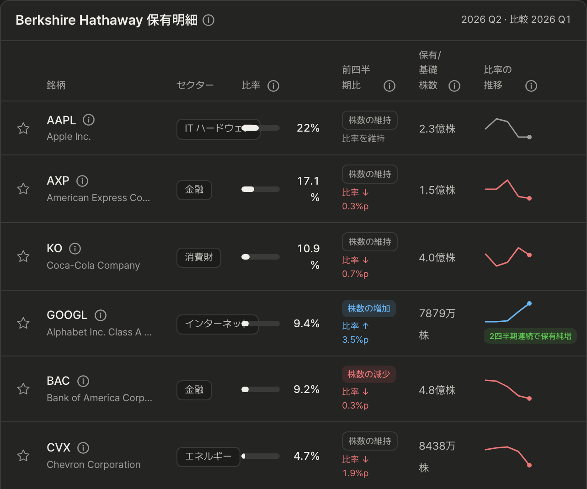Click AAPL's 22% weight bar
The width and height of the screenshot is (587, 489).
click(261, 128)
